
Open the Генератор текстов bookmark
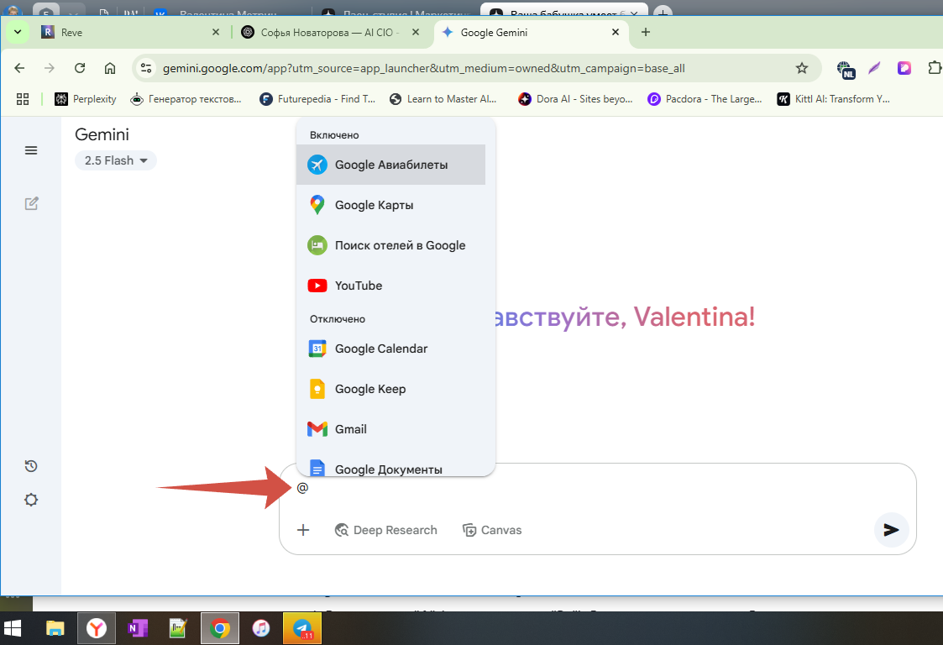[186, 98]
